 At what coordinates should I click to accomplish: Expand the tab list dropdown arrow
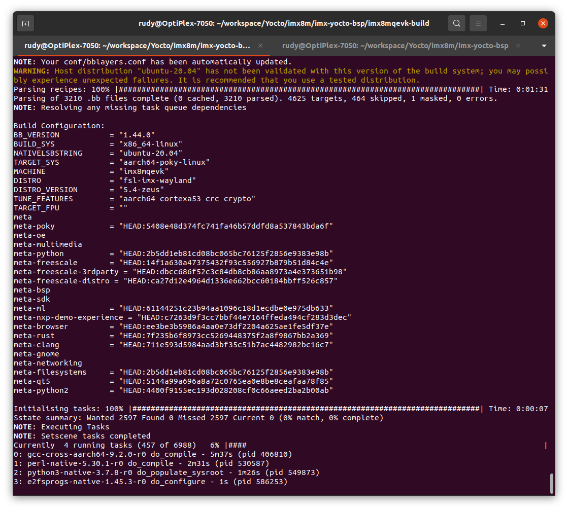(x=544, y=46)
